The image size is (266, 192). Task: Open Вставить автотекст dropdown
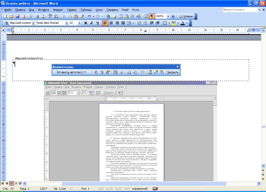click(71, 72)
